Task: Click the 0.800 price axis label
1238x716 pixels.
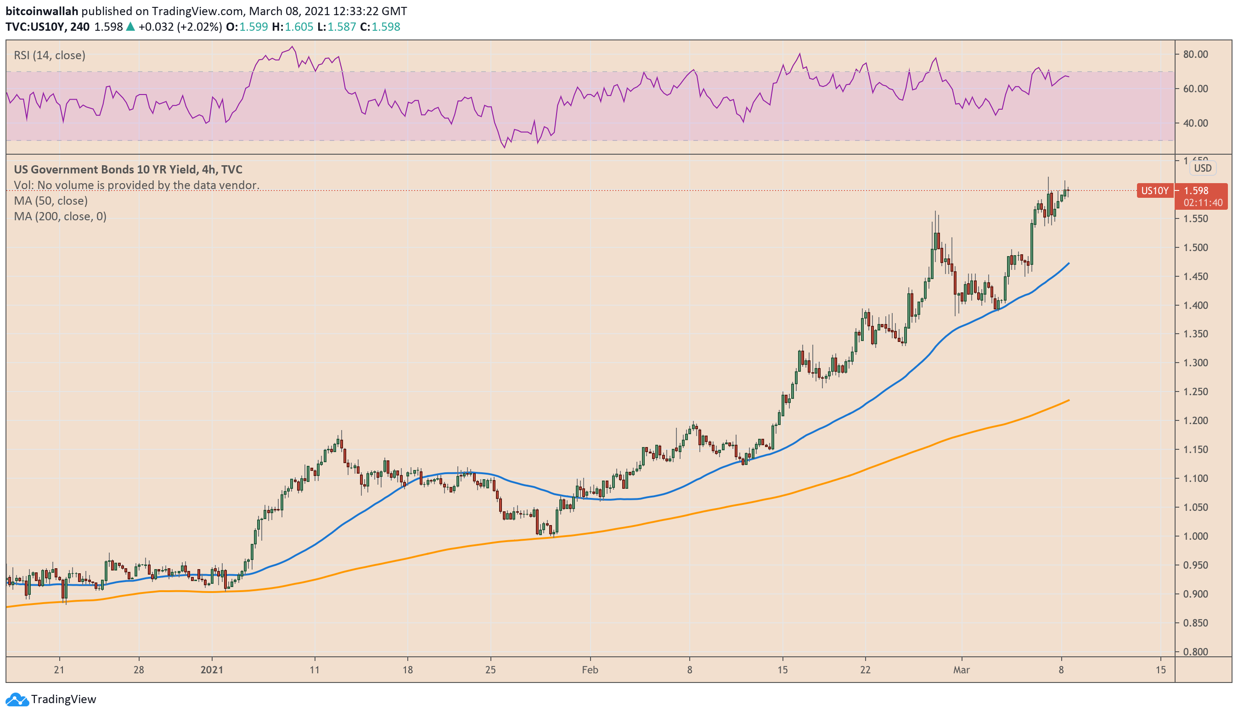Action: click(x=1196, y=652)
